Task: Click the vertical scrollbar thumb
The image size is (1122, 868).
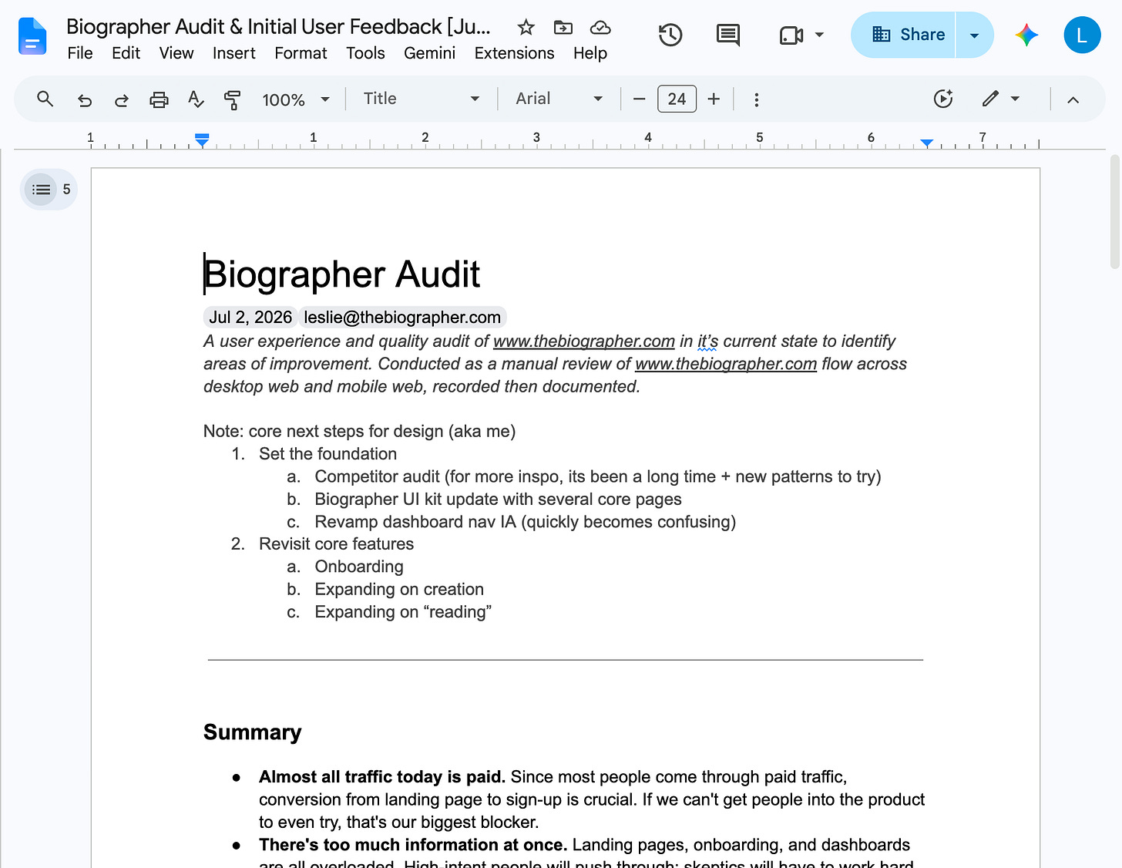Action: (x=1114, y=211)
